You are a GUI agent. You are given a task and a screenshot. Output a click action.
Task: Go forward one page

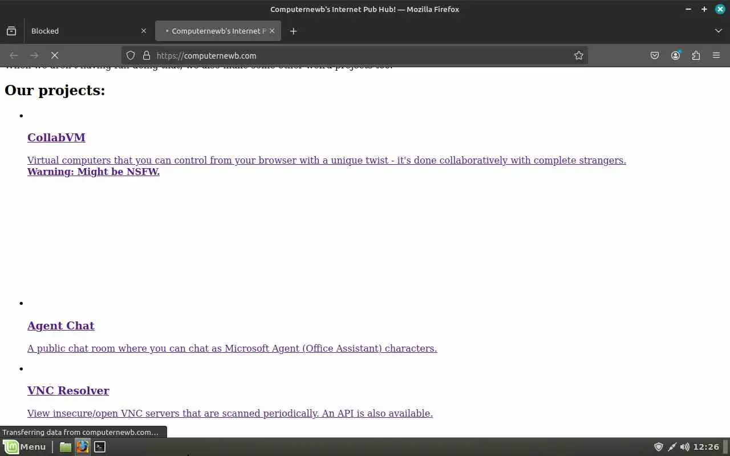point(34,55)
